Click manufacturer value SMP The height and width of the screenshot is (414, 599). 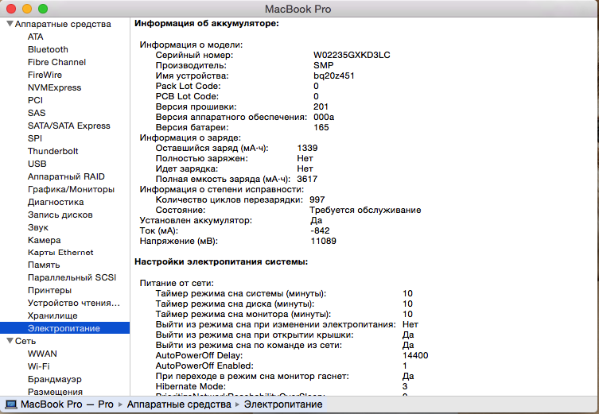coord(323,65)
